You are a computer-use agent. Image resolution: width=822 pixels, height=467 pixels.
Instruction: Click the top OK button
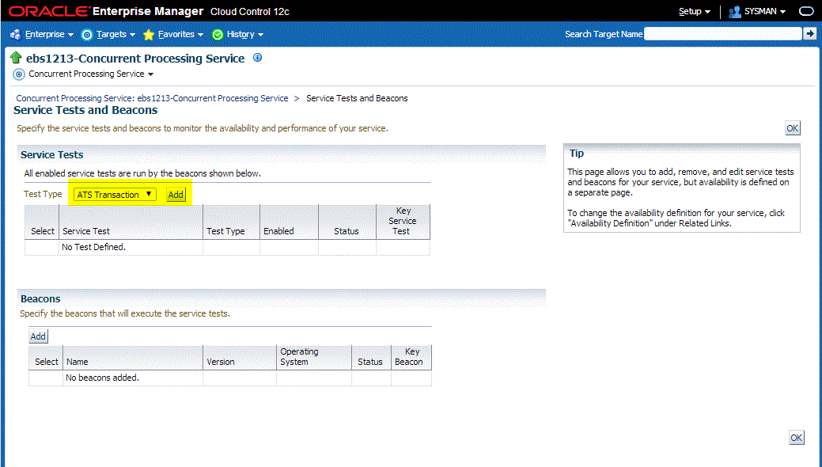792,128
